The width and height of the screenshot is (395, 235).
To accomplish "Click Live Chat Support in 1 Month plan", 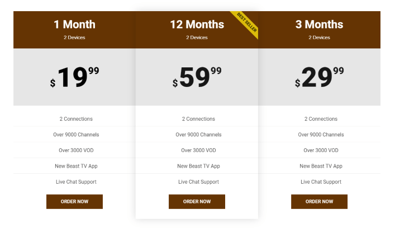I will [76, 182].
